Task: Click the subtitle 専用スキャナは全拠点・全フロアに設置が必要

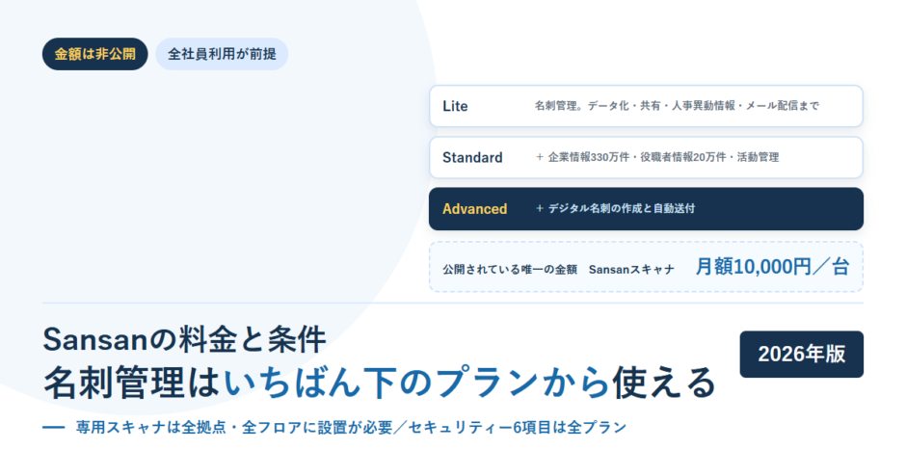Action: pyautogui.click(x=234, y=428)
